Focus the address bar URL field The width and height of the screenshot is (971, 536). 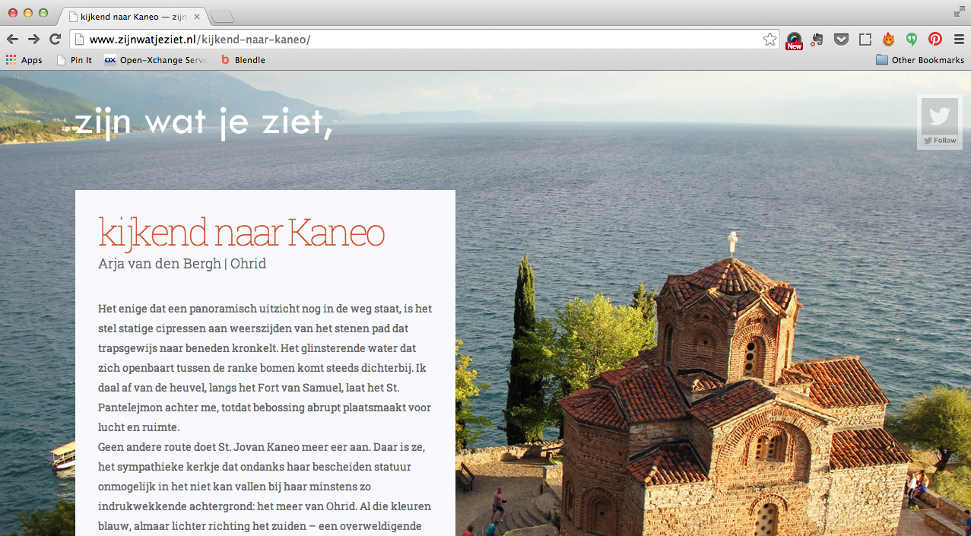pos(426,40)
